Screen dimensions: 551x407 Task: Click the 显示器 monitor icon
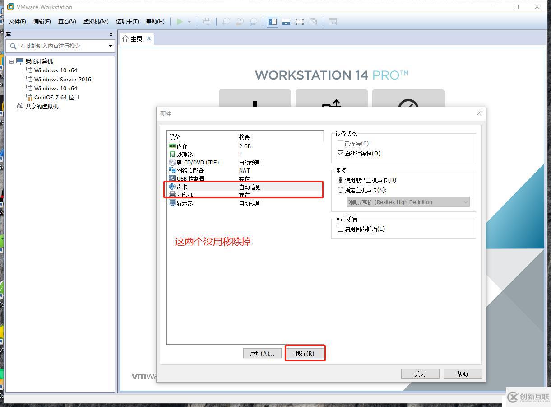(172, 203)
